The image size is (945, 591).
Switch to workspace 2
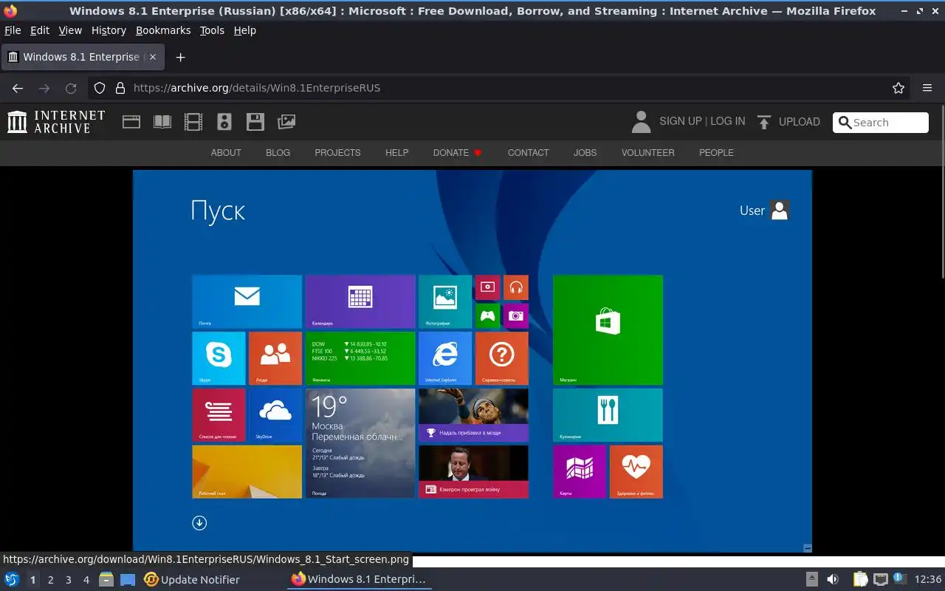pyautogui.click(x=50, y=580)
